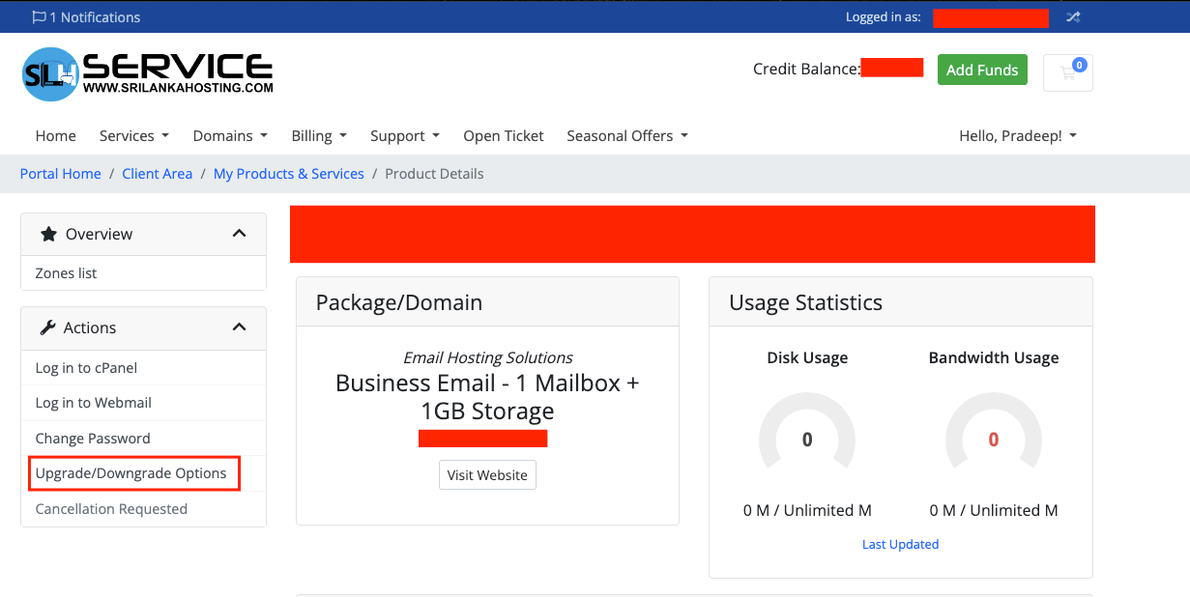Open the shopping cart icon
This screenshot has width=1190, height=597.
point(1067,72)
